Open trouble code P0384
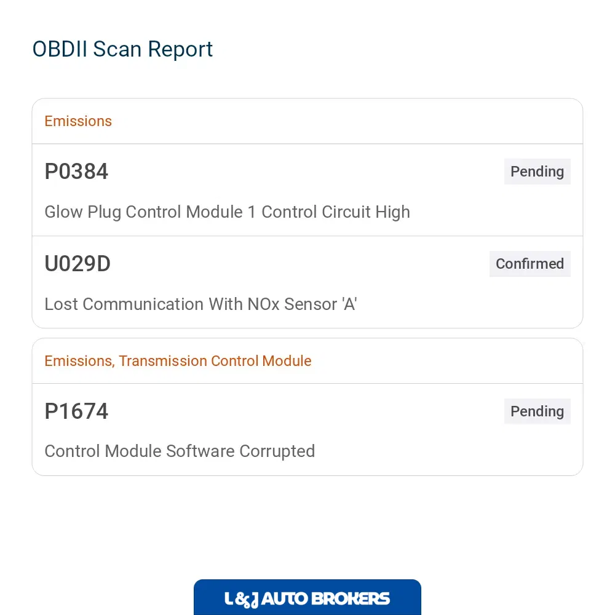Screen dimensions: 615x615 pos(76,172)
